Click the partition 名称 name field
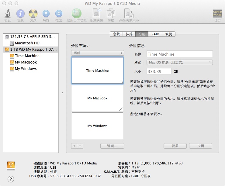The height and width of the screenshot is (186, 225). [x=179, y=54]
